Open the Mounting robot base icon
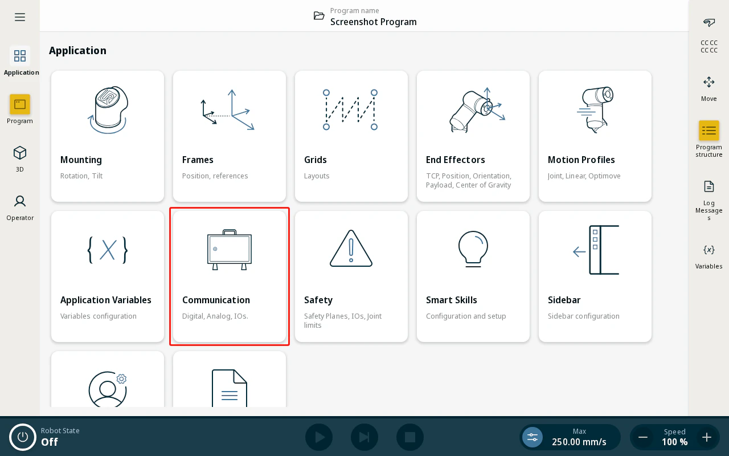The image size is (729, 456). (108, 110)
